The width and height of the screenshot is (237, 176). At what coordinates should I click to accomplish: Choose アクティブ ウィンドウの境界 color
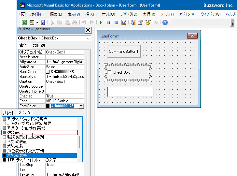pos(40,119)
